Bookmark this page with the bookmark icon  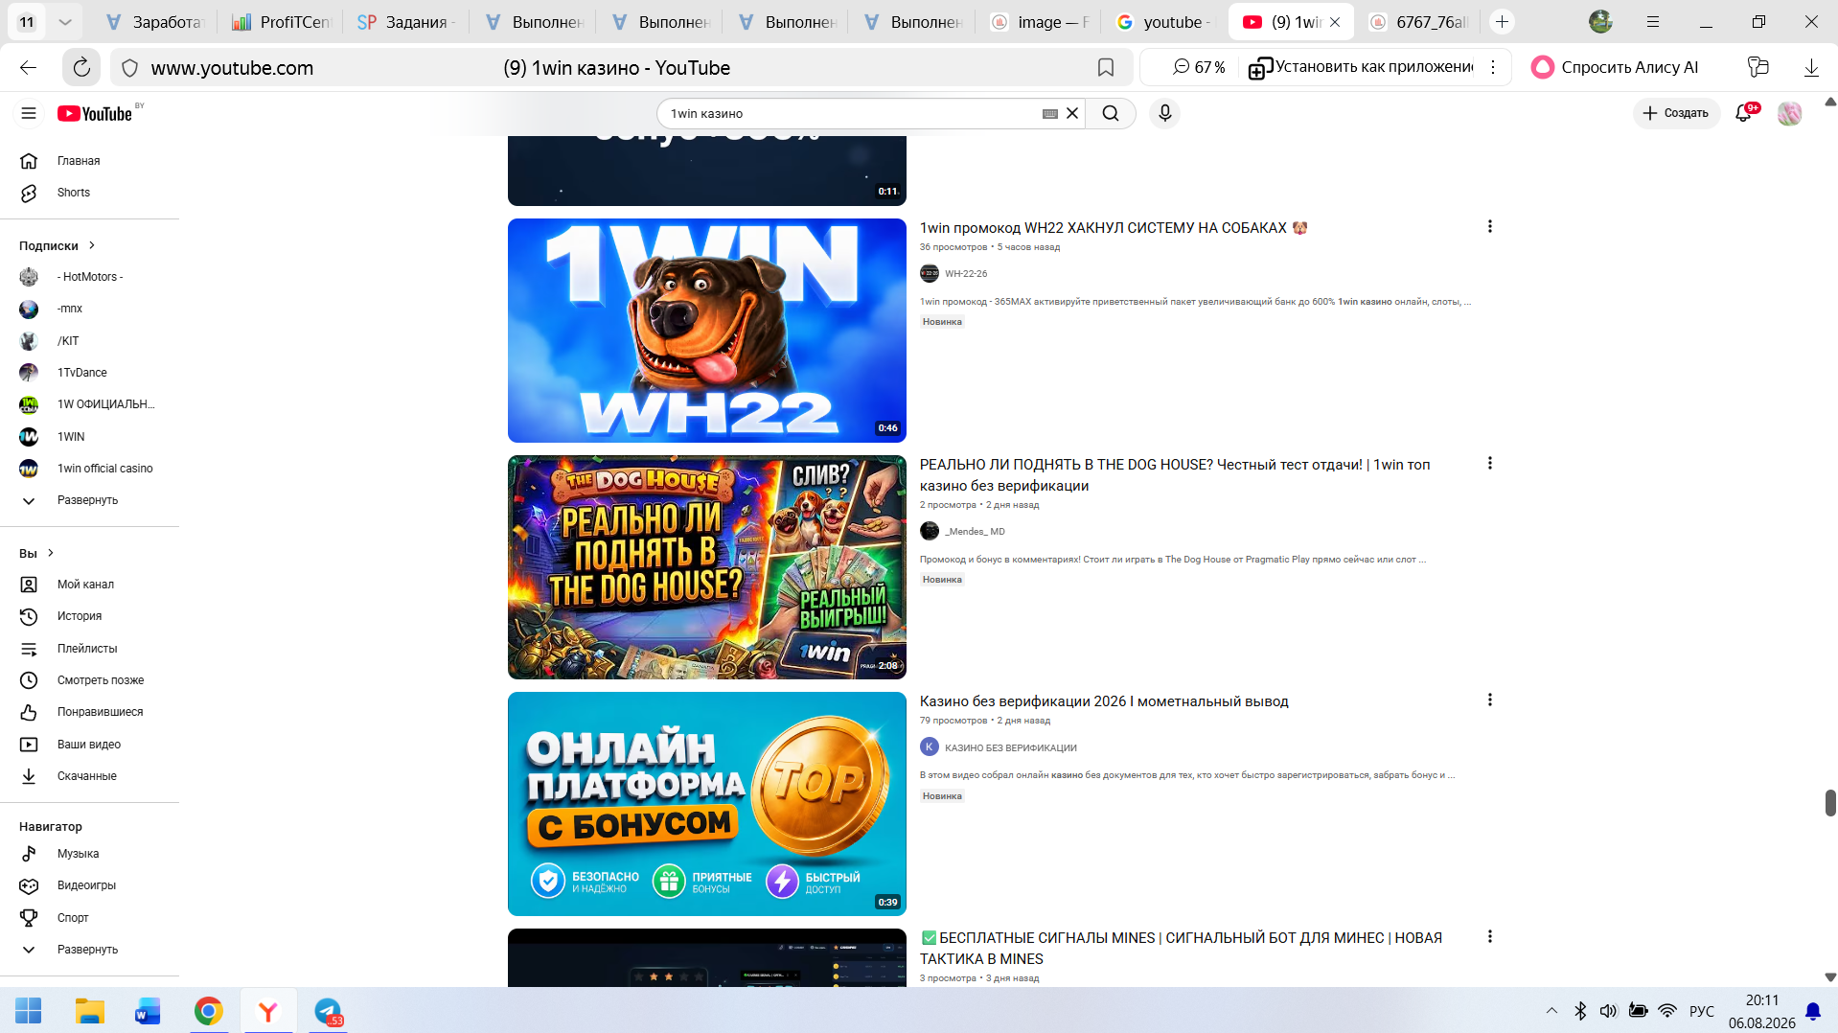tap(1106, 67)
